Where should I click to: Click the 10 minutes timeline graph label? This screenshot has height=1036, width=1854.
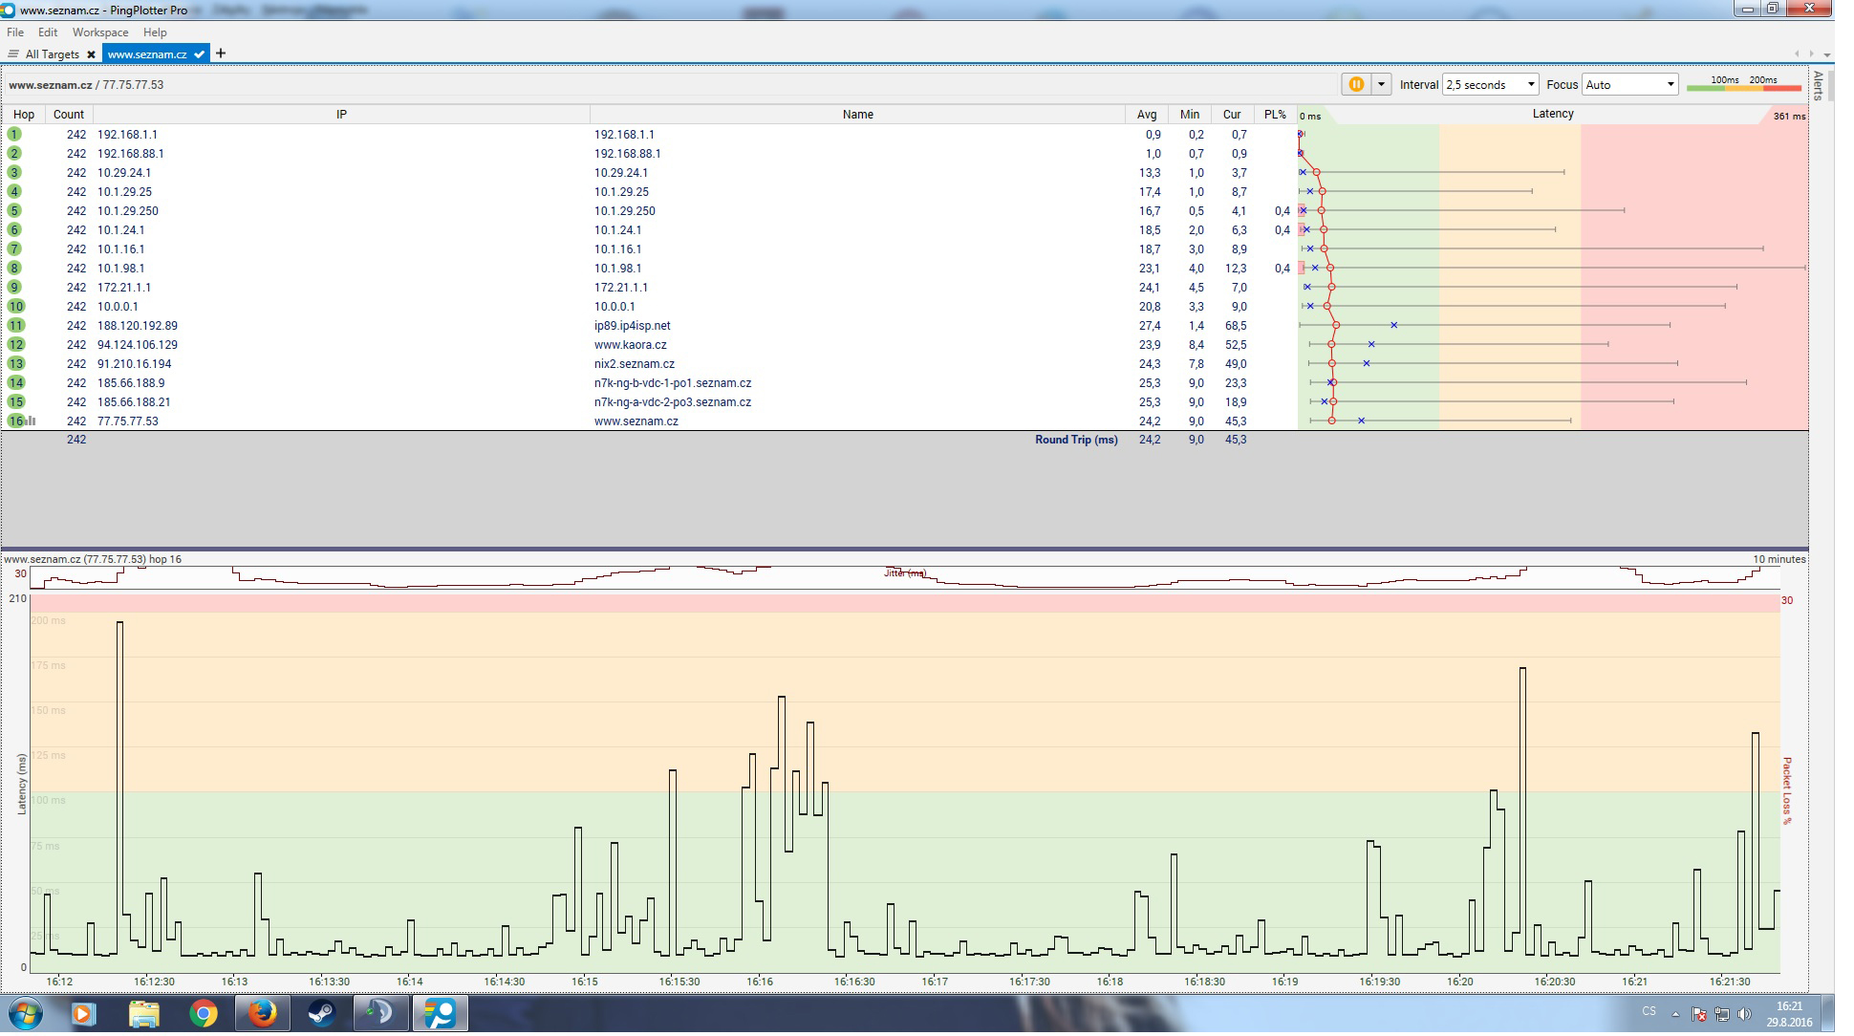click(x=1779, y=560)
